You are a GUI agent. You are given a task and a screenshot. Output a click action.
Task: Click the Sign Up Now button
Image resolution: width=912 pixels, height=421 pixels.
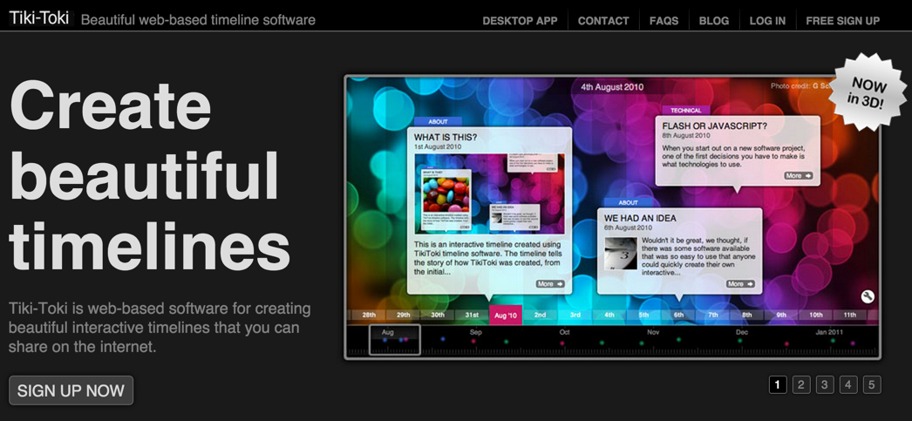click(x=71, y=390)
